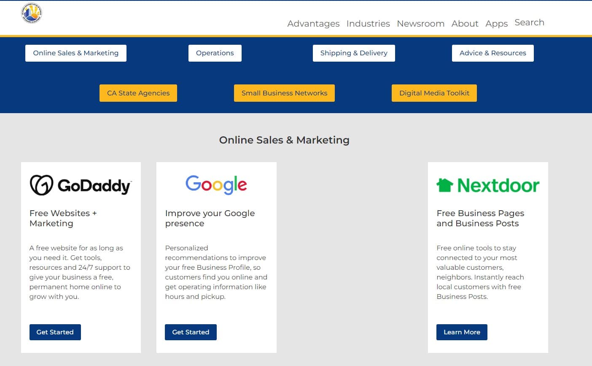
Task: Click the GoDaddy logo image
Action: 81,185
